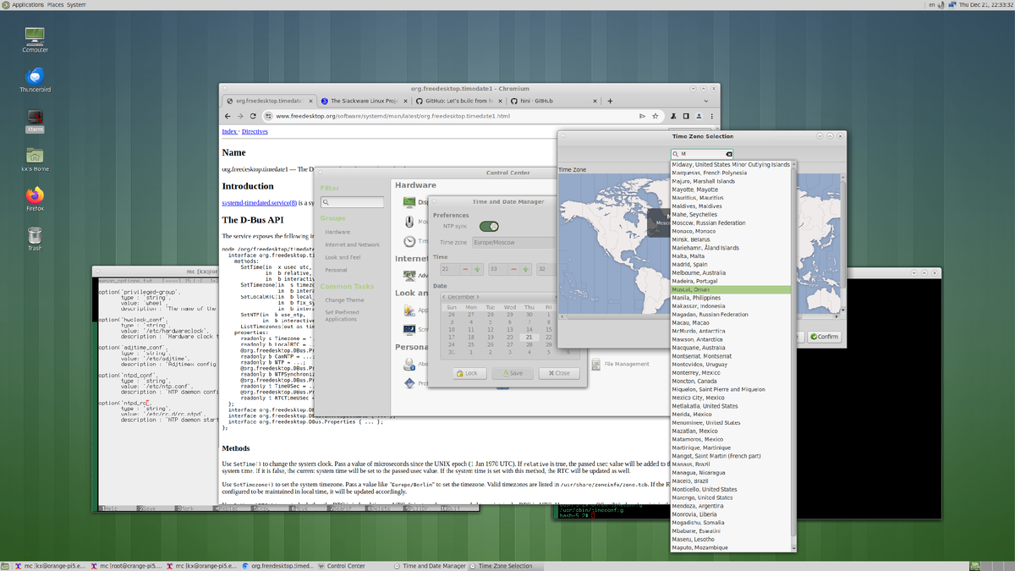Click Change Theme common task
The image size is (1015, 571).
(344, 300)
